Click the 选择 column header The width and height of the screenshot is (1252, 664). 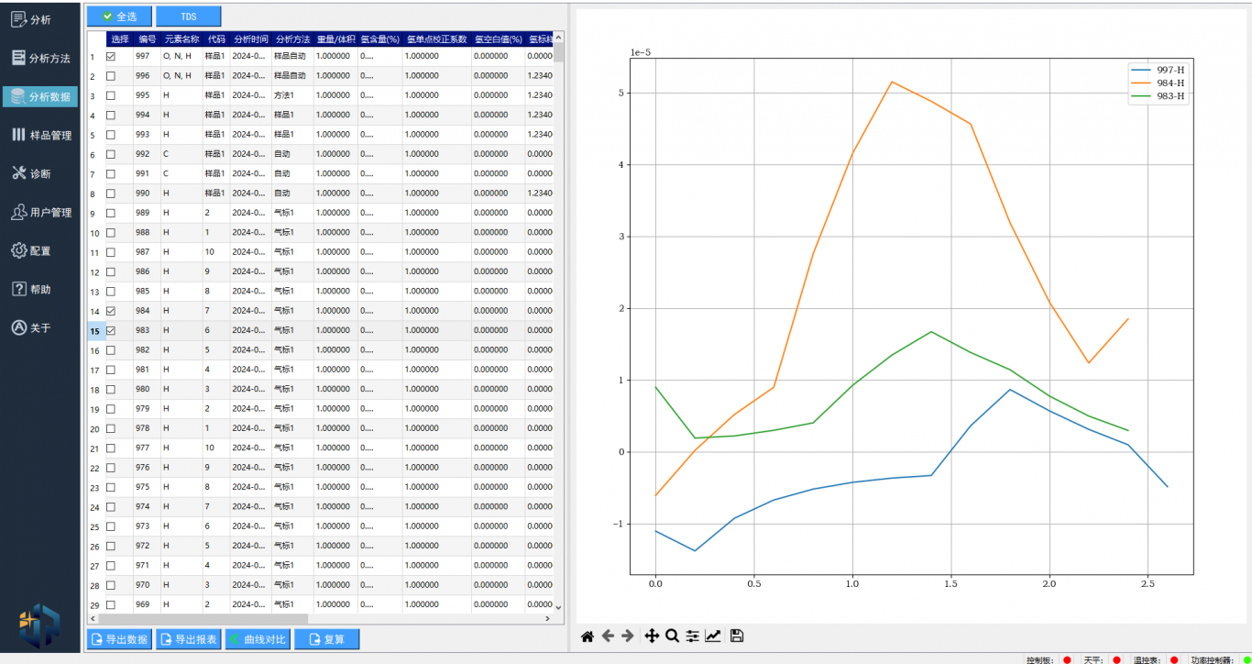(x=119, y=39)
